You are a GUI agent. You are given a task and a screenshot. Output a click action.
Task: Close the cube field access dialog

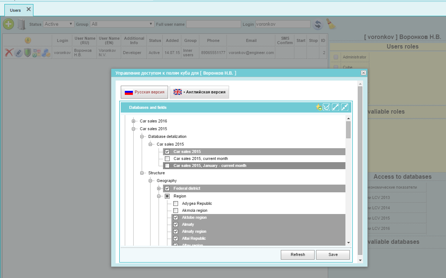point(363,73)
